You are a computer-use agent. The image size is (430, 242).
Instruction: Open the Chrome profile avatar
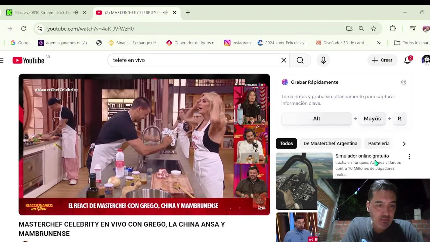tap(426, 29)
